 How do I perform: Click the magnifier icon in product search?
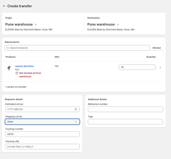(8, 48)
